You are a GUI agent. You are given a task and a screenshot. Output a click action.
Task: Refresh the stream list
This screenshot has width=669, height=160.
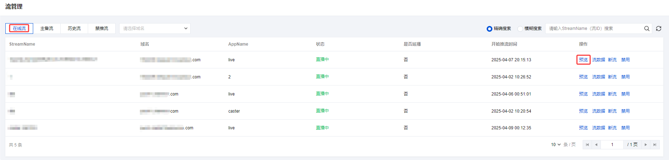pos(659,29)
